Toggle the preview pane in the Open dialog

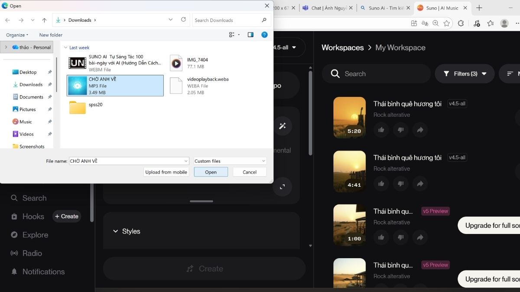coord(250,35)
